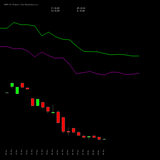
Task: Click the 26 Nov date label
Action: click(73, 152)
